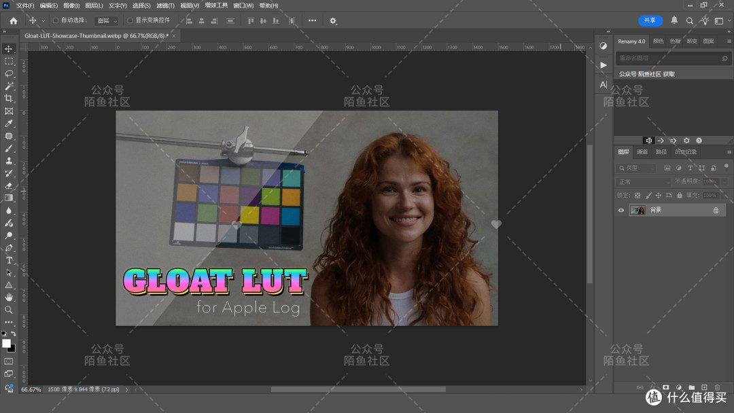Screen dimensions: 734x413
Task: Open the layer filter 类型 dropdown
Action: (637, 168)
